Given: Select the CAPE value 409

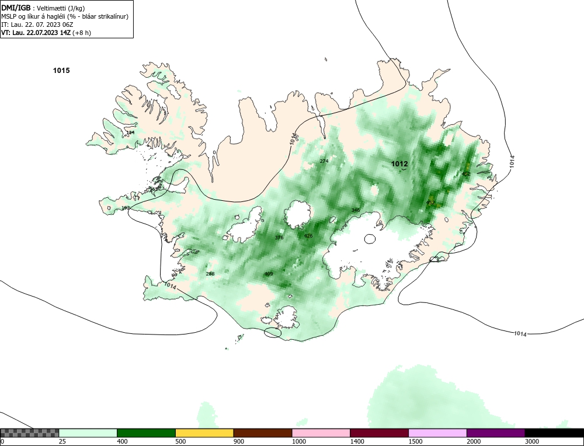Looking at the screenshot, I should [x=269, y=274].
